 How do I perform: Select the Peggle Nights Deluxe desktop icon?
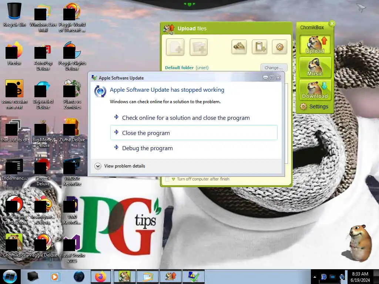point(72,56)
